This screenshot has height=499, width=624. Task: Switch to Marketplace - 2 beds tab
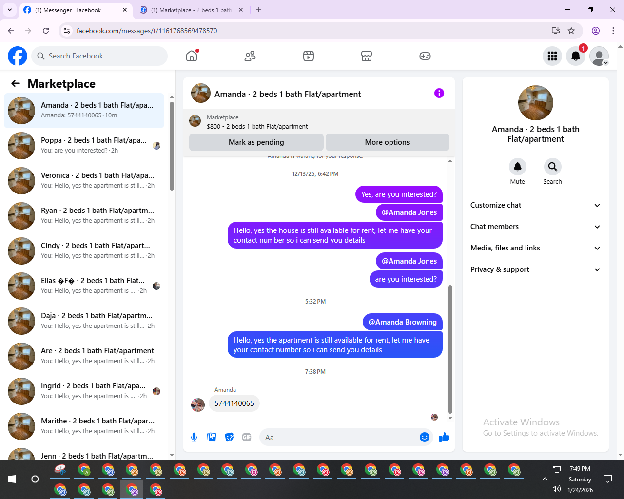pos(192,10)
